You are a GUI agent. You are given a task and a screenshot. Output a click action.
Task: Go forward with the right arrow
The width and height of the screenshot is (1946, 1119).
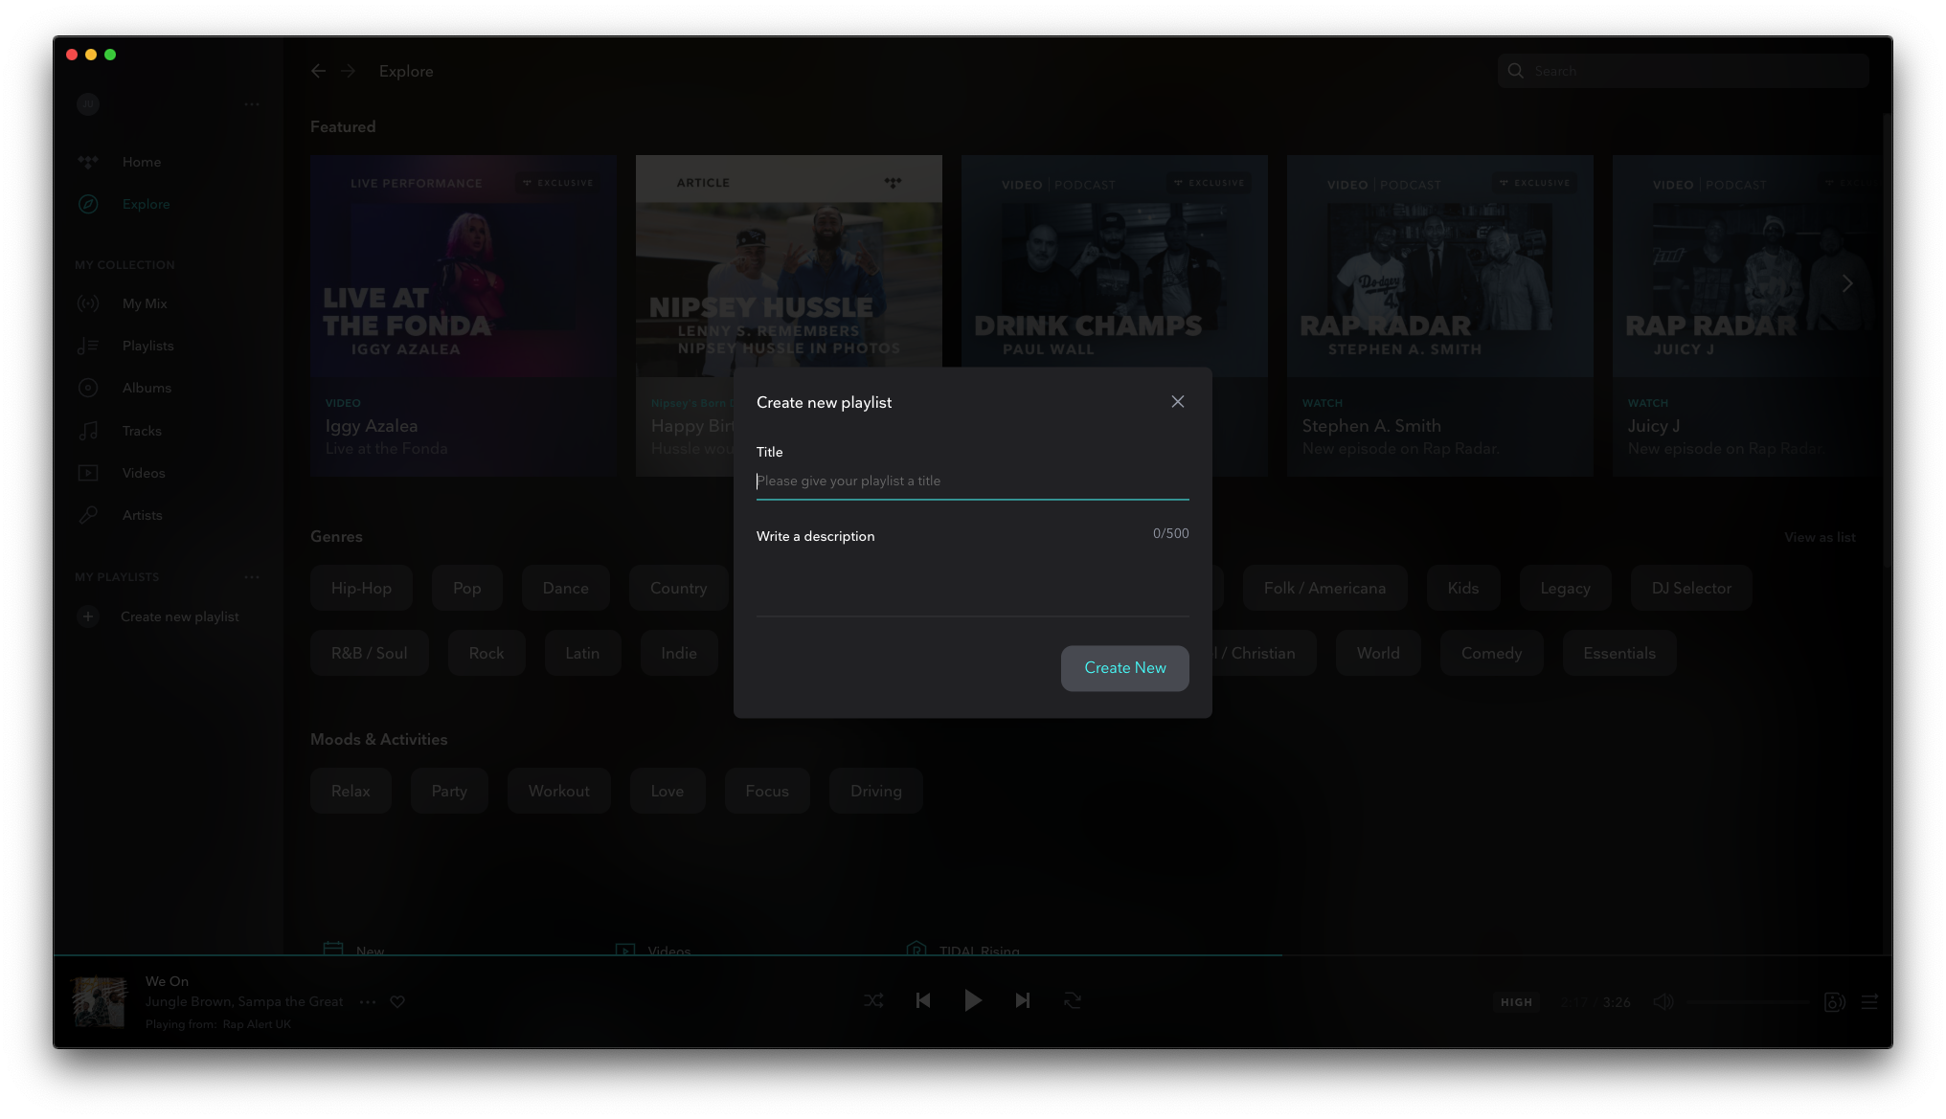point(348,71)
